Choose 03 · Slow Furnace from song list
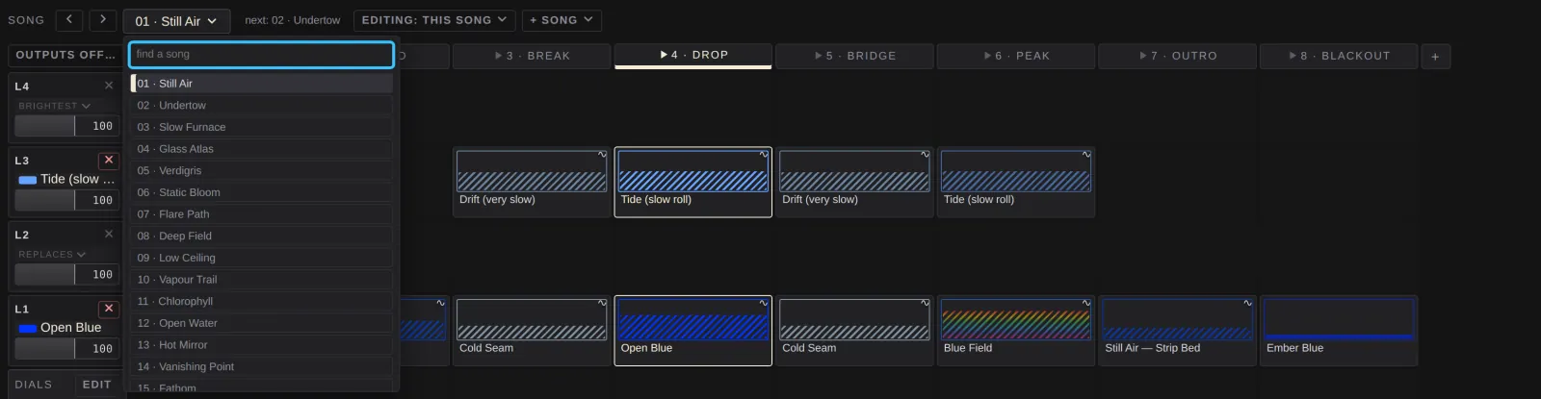Screen dimensions: 1541x399 pos(261,127)
